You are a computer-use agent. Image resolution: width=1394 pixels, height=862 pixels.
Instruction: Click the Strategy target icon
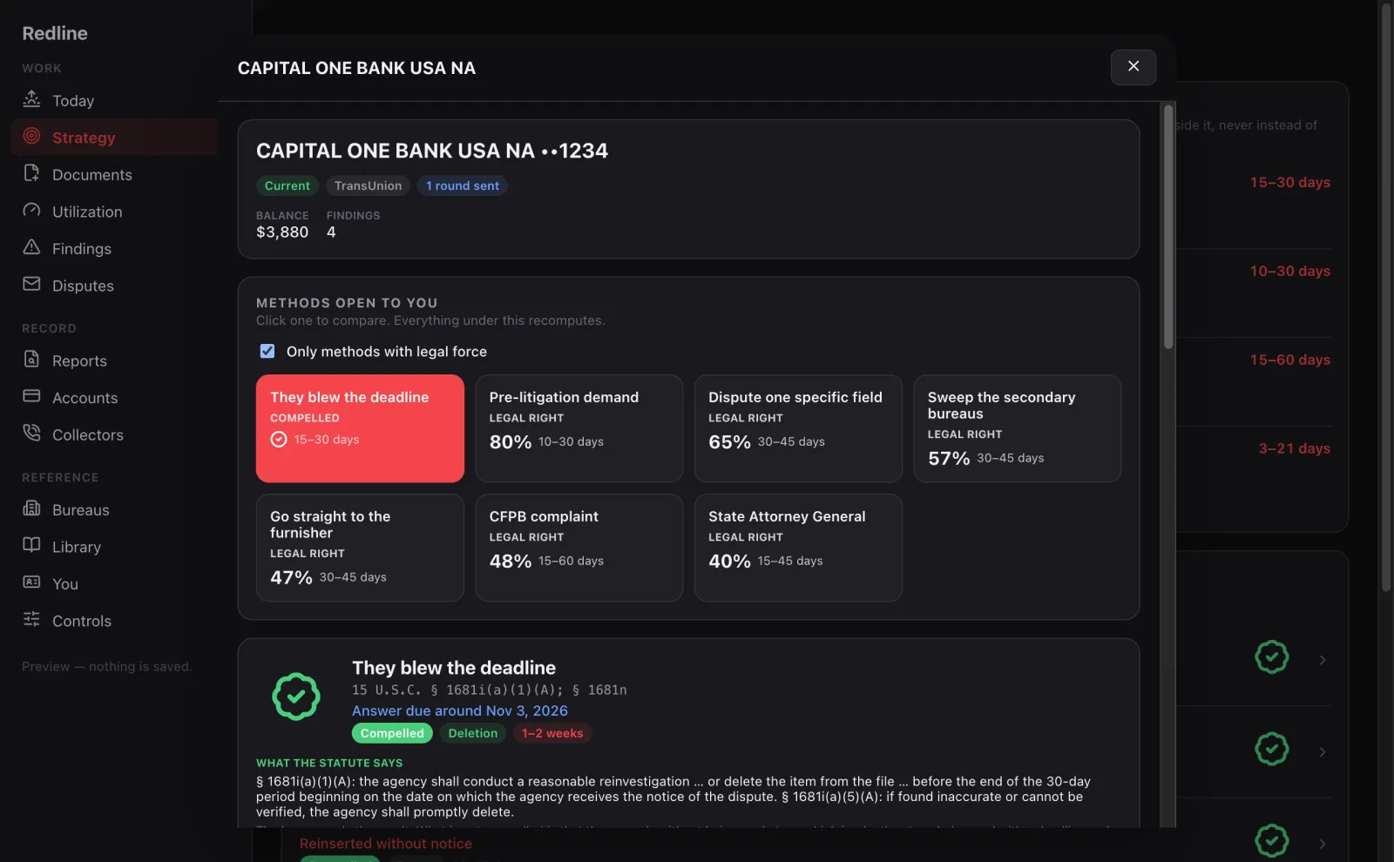click(x=31, y=137)
